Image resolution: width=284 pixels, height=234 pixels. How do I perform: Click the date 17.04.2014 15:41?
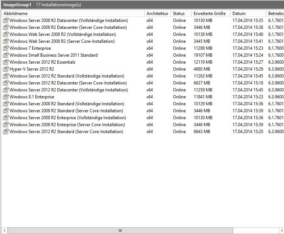coord(248,41)
